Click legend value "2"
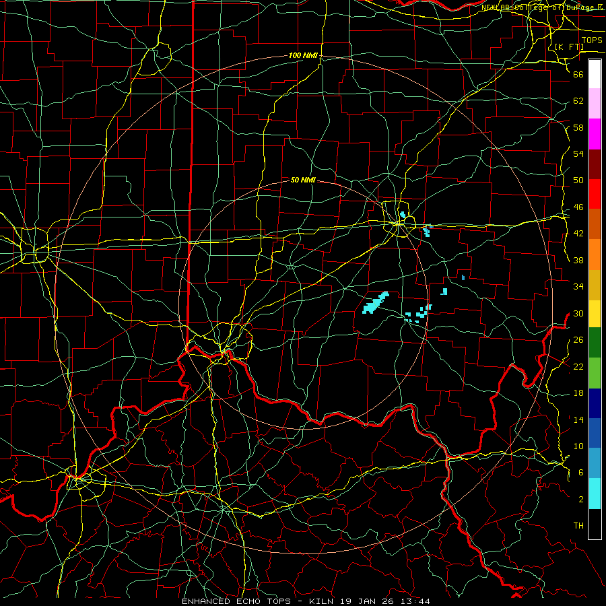Screen dimensions: 606x606 pos(580,500)
